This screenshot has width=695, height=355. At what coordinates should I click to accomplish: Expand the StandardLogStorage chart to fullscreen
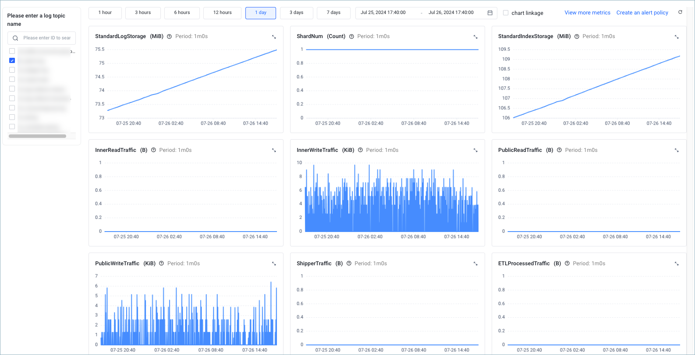tap(274, 37)
